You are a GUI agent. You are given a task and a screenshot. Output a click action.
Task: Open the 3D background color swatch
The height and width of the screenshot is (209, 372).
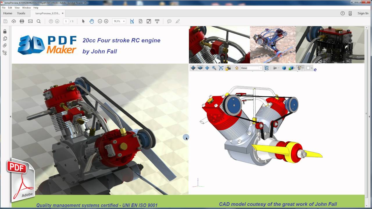tap(308, 68)
